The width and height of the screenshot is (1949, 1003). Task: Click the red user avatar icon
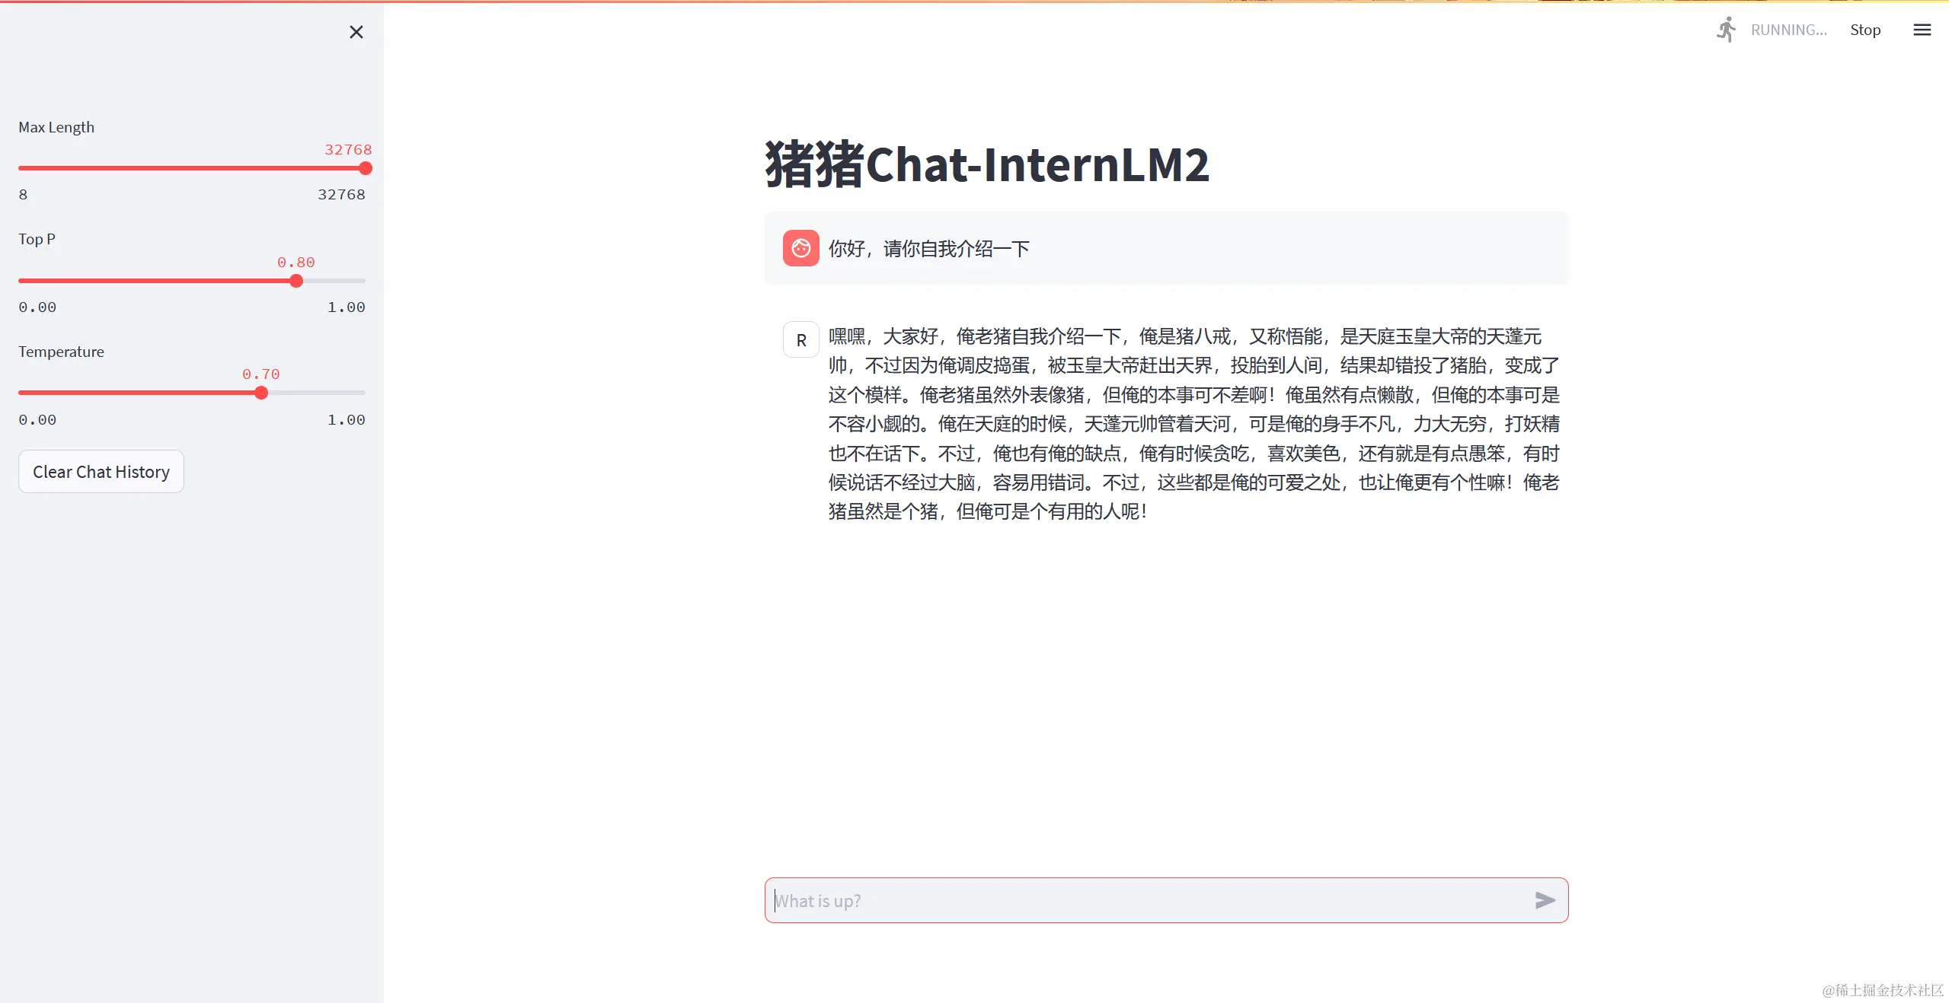(800, 248)
